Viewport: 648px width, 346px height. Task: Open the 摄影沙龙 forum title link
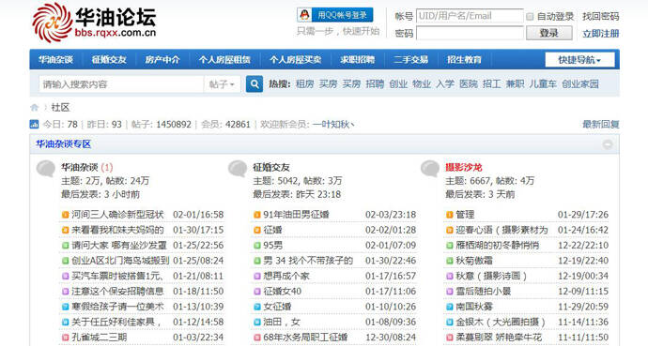coord(464,168)
